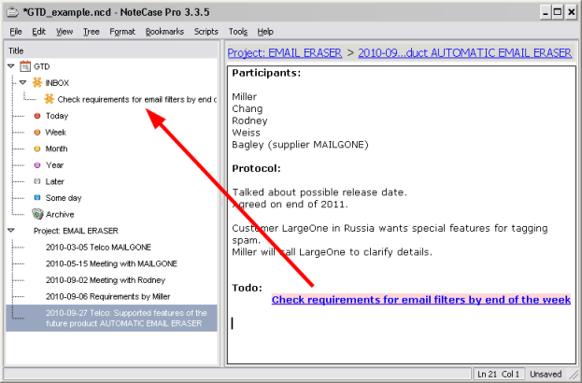The width and height of the screenshot is (582, 383).
Task: Click the Protocol: heading in the note
Action: tap(256, 168)
